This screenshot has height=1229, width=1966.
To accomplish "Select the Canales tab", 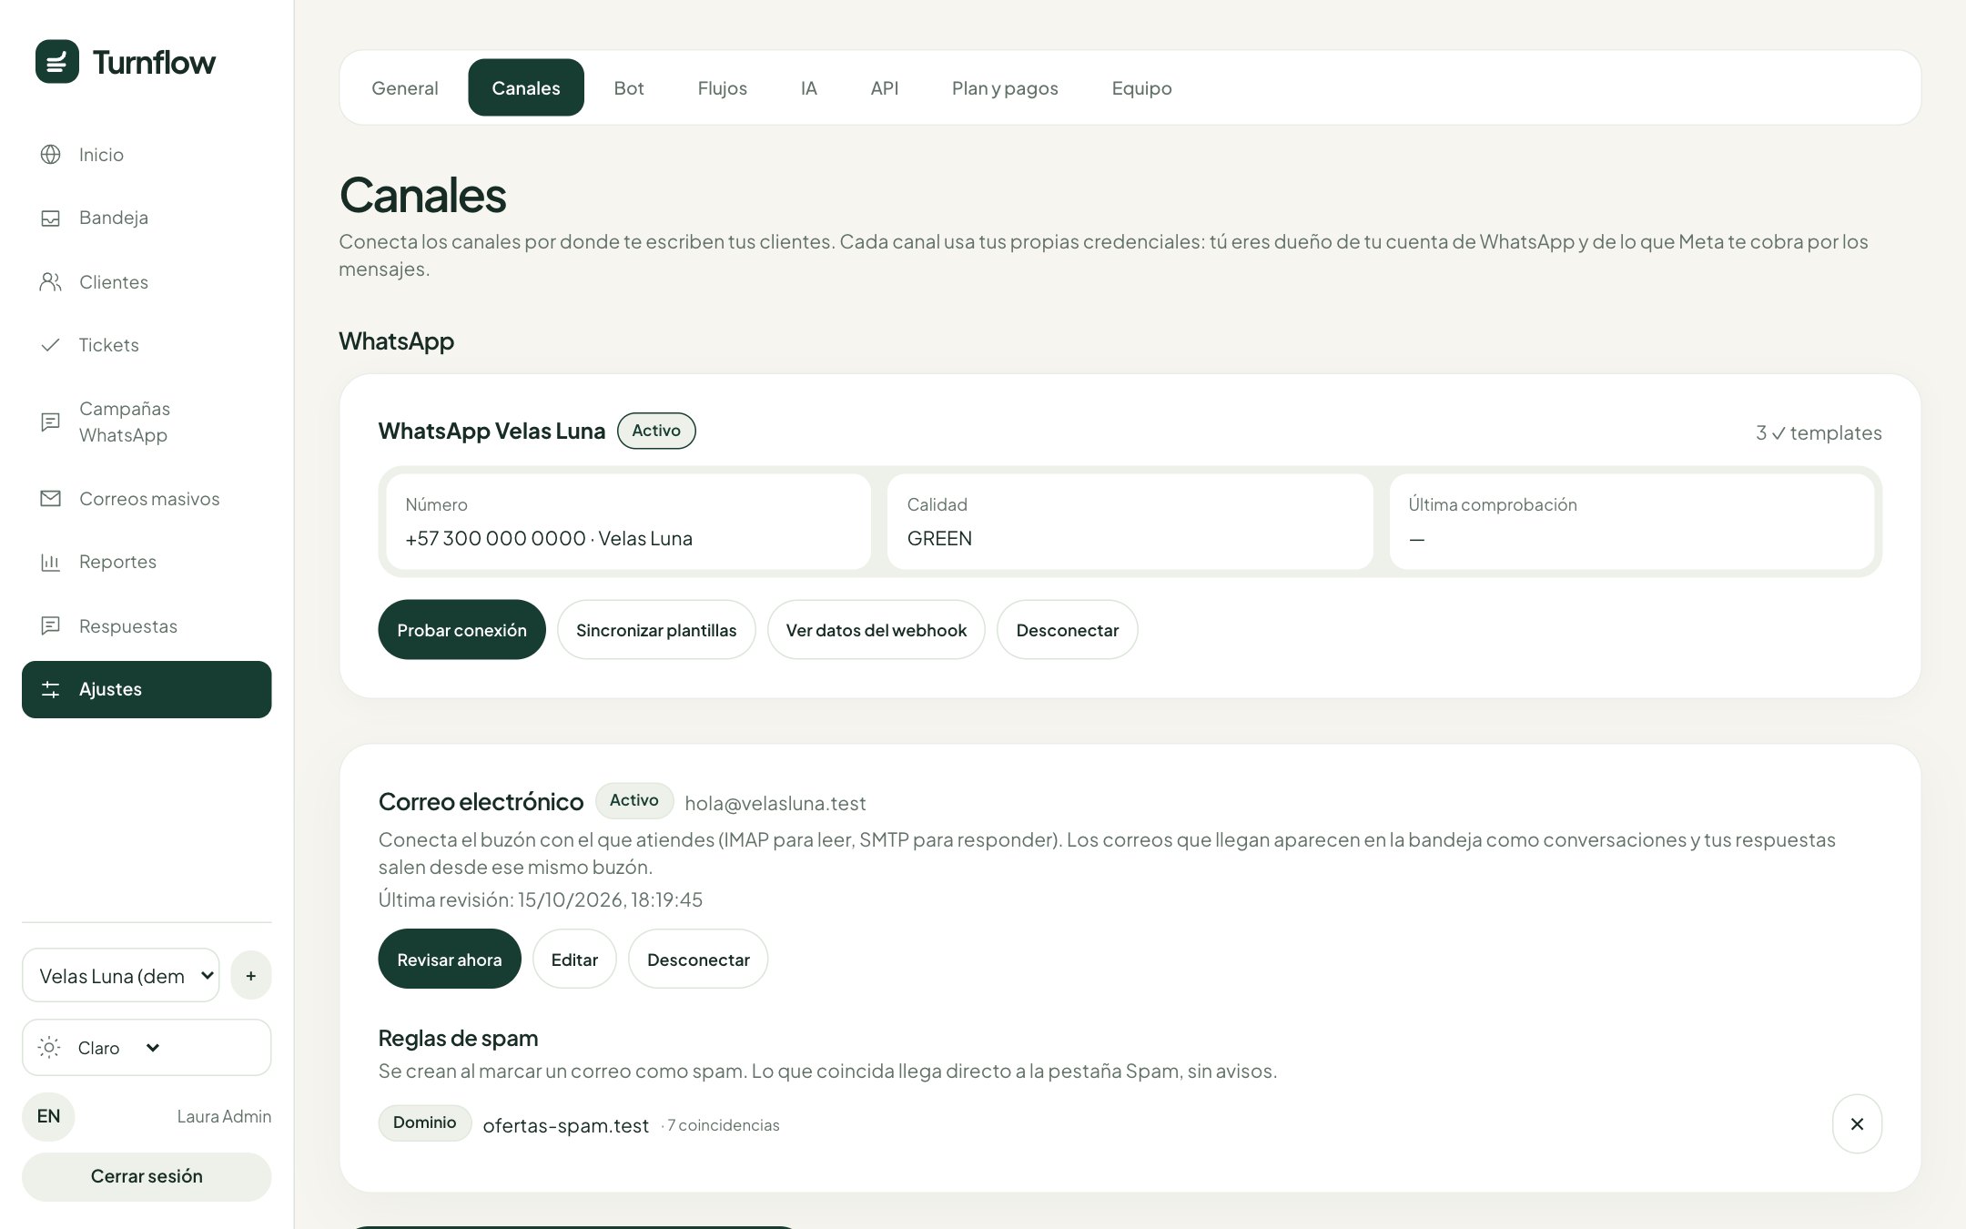I will [526, 88].
